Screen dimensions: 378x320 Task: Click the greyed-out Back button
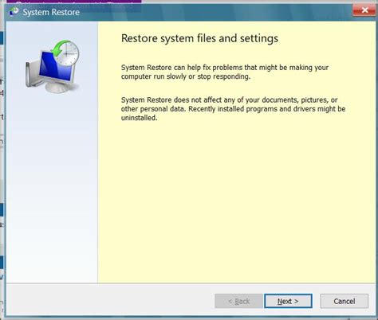(238, 301)
